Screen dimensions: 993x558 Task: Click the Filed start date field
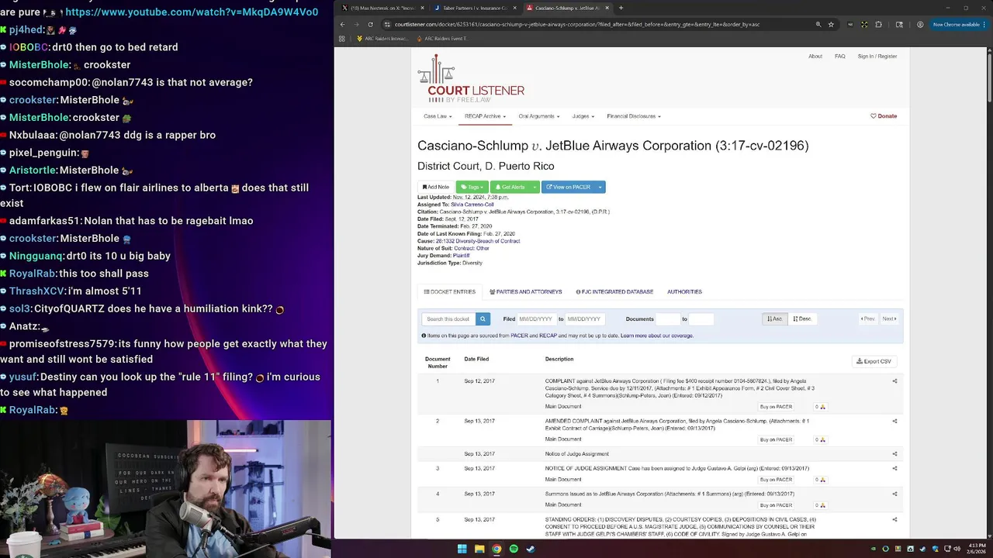click(x=536, y=319)
